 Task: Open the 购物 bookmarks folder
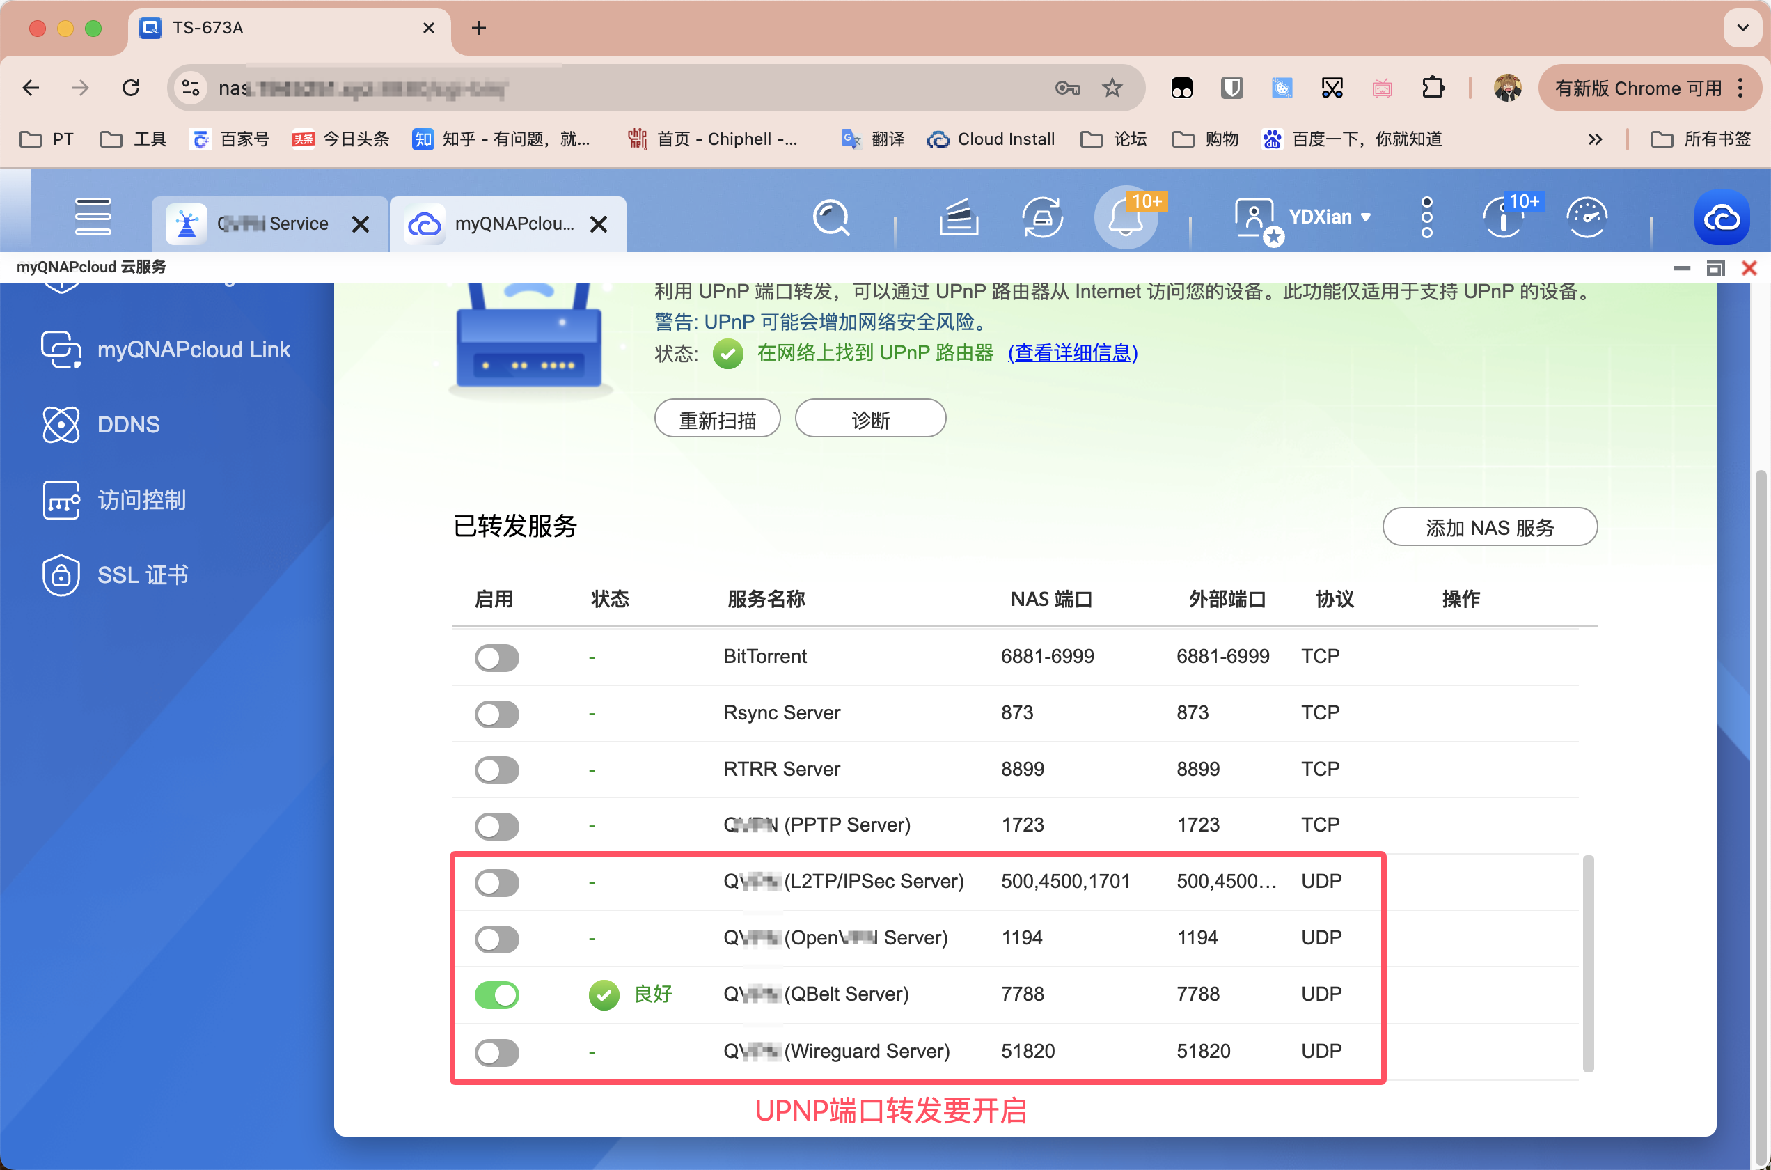coord(1205,139)
